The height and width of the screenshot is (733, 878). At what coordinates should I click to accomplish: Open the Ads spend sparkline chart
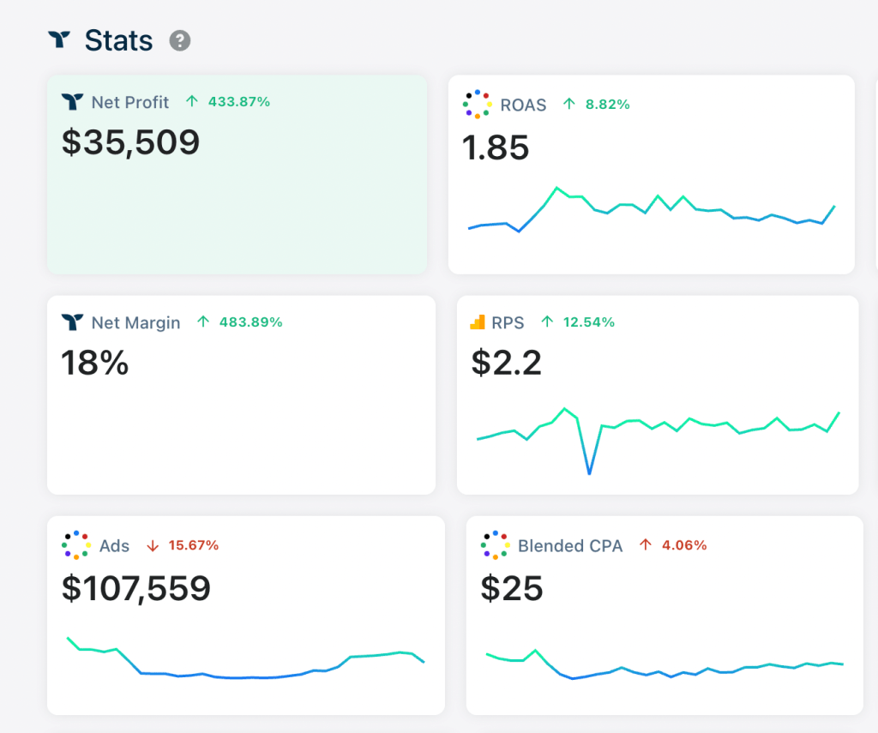point(245,662)
